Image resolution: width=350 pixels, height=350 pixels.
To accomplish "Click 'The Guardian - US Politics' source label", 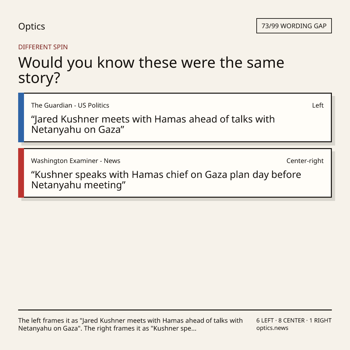I will coord(70,105).
